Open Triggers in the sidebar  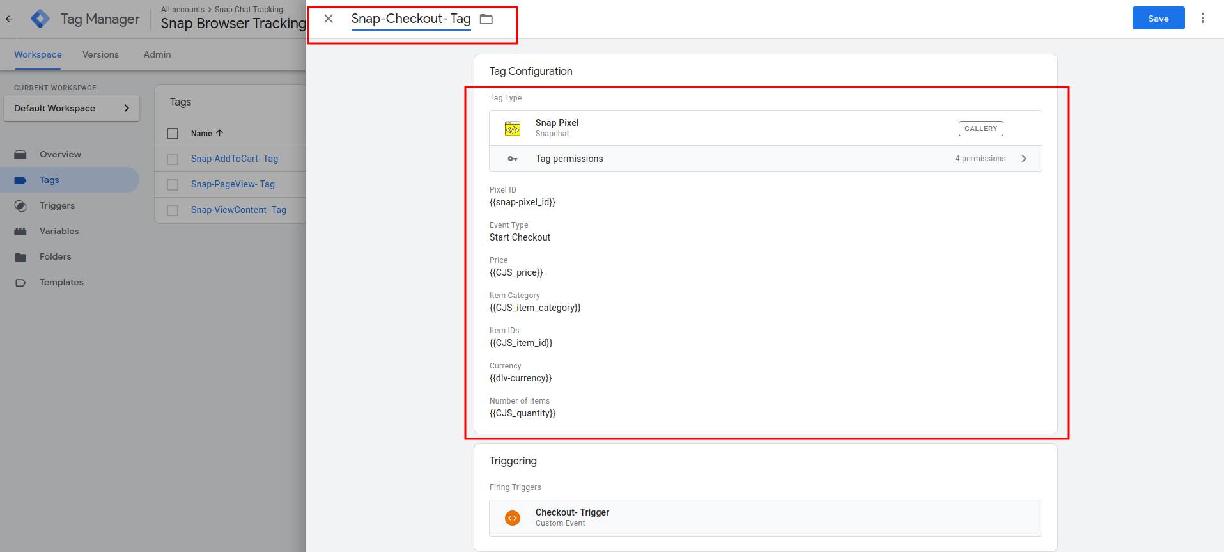pyautogui.click(x=57, y=205)
